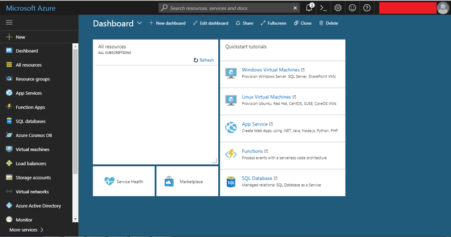This screenshot has width=451, height=237.
Task: Open the notifications bell icon
Action: [309, 8]
